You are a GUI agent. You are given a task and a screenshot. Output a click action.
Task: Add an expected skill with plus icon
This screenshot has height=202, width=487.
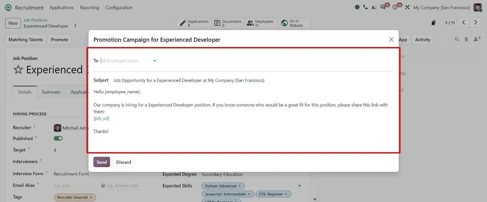click(300, 186)
